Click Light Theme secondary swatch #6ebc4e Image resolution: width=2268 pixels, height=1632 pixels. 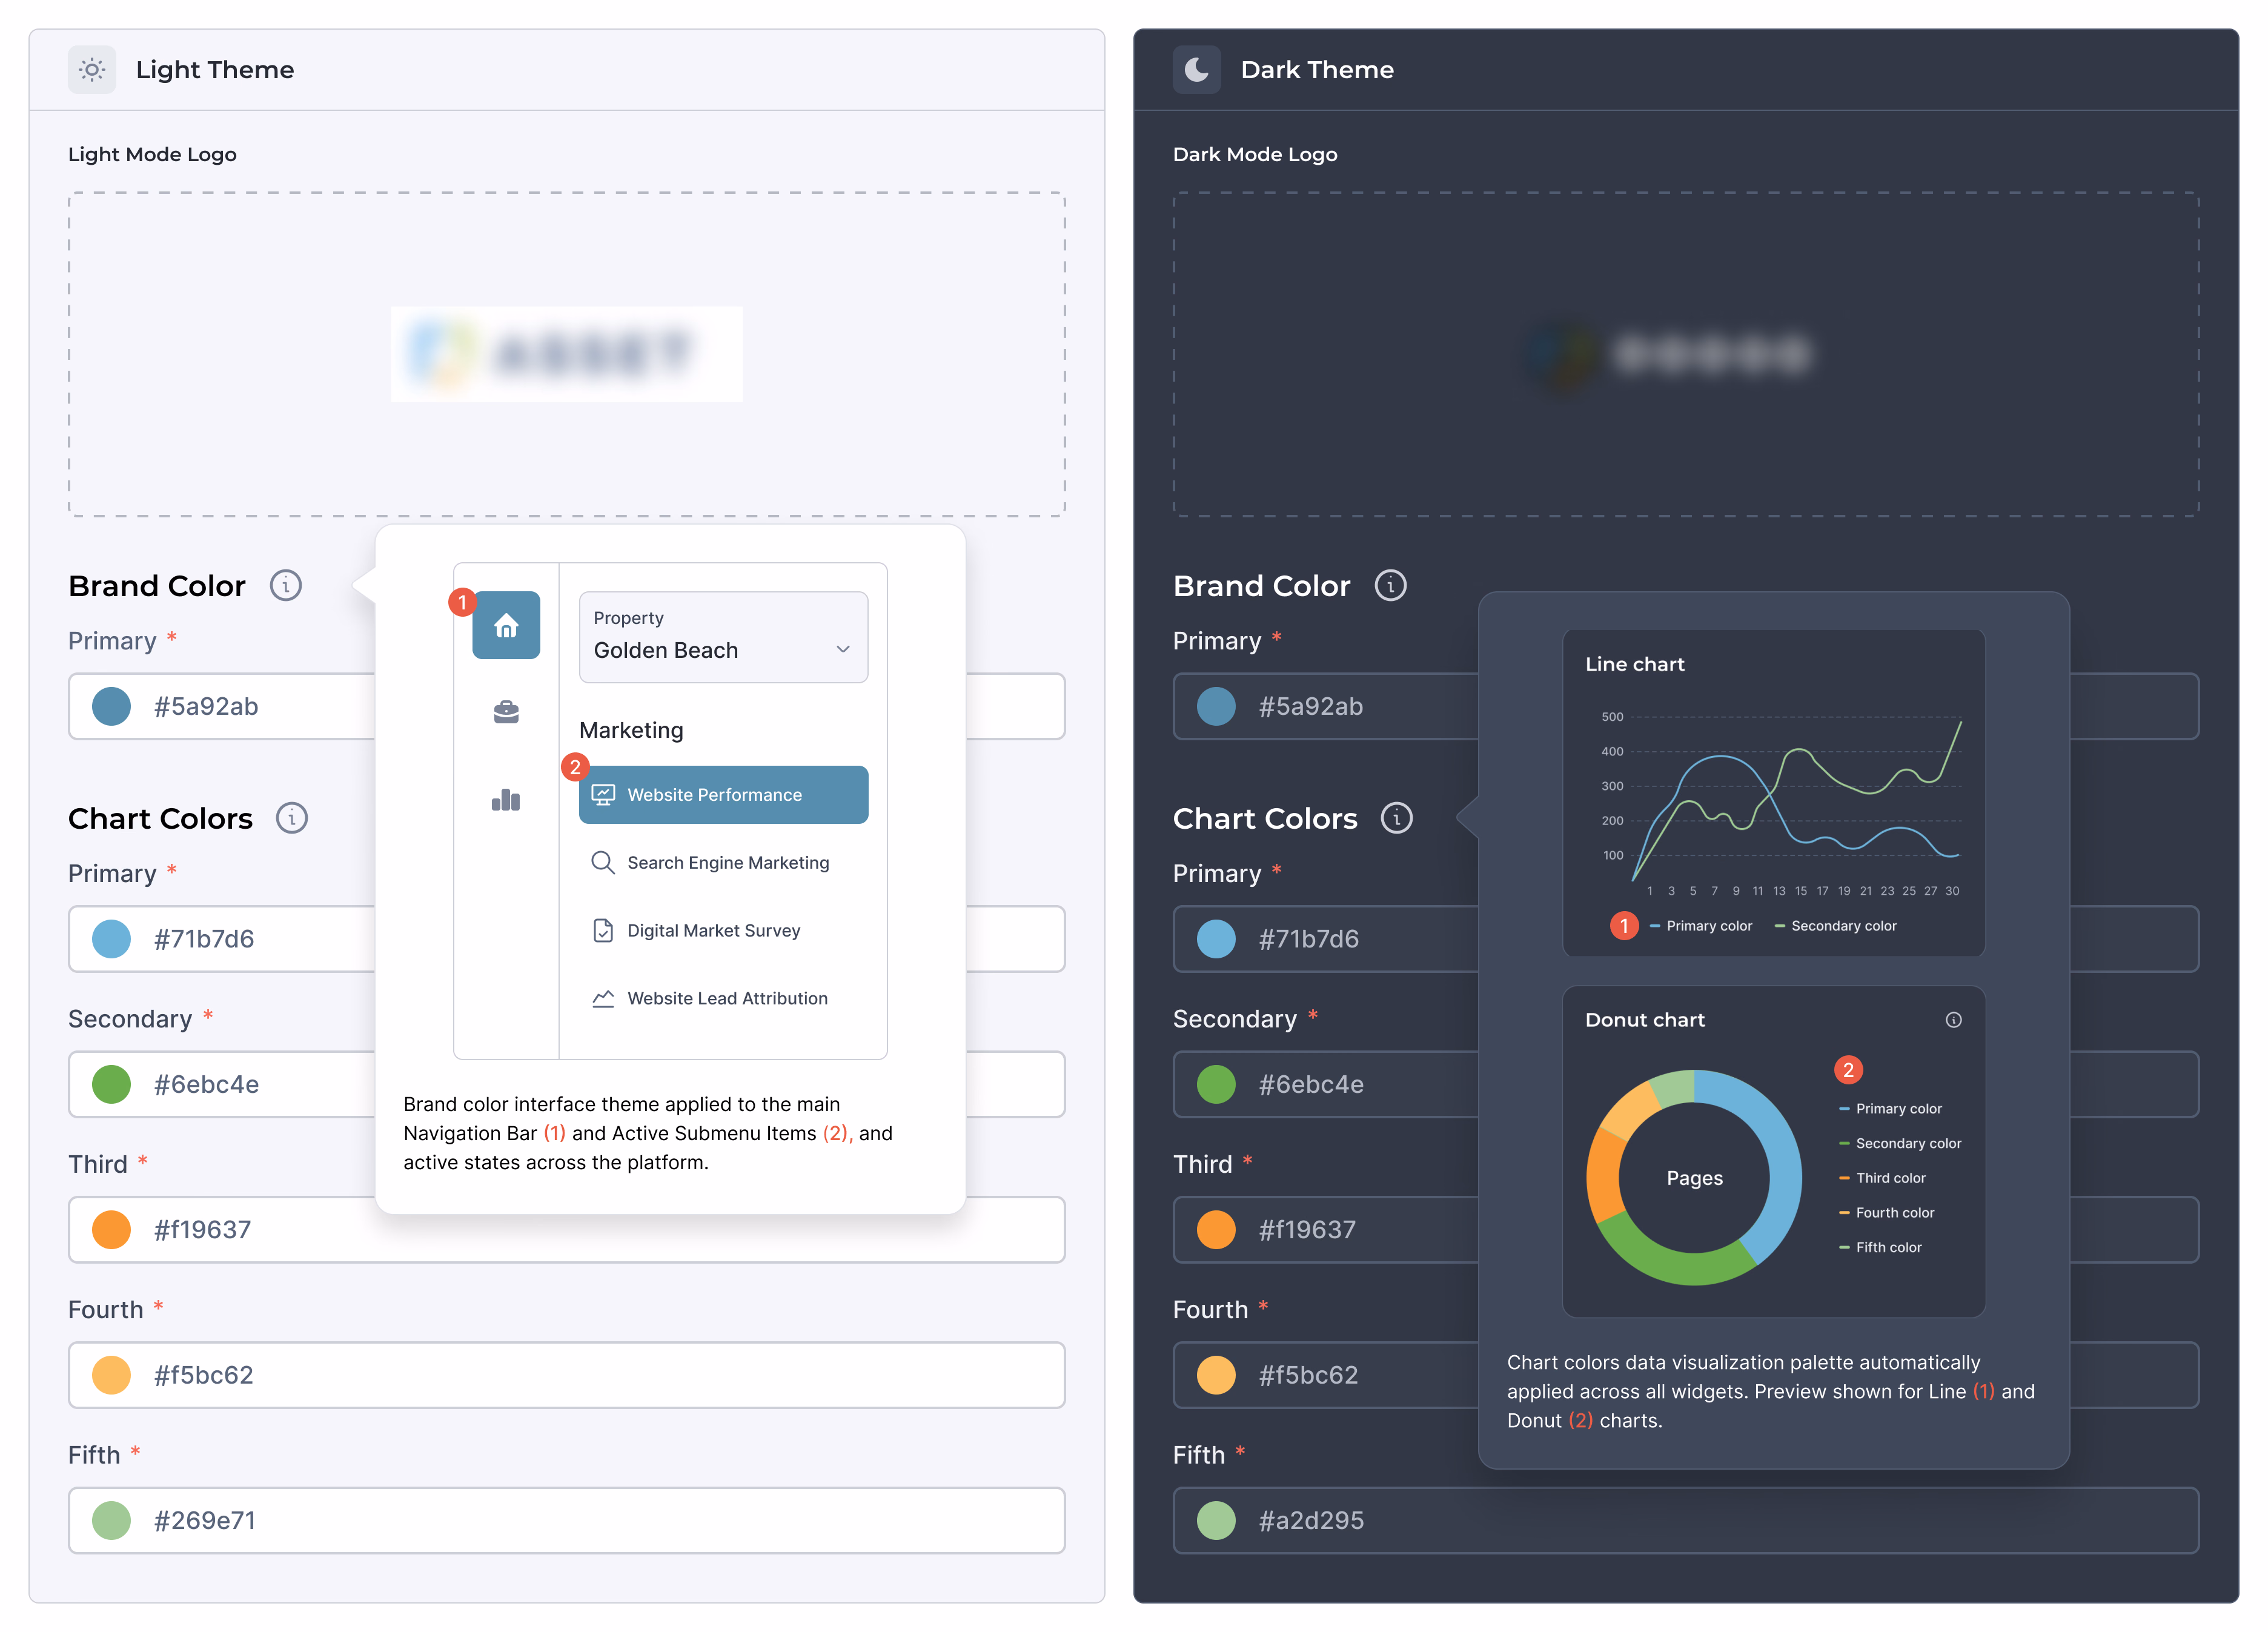[111, 1084]
